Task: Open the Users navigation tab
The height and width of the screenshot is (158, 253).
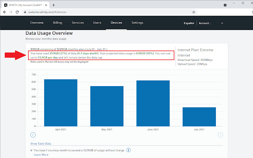Action: coord(97,23)
